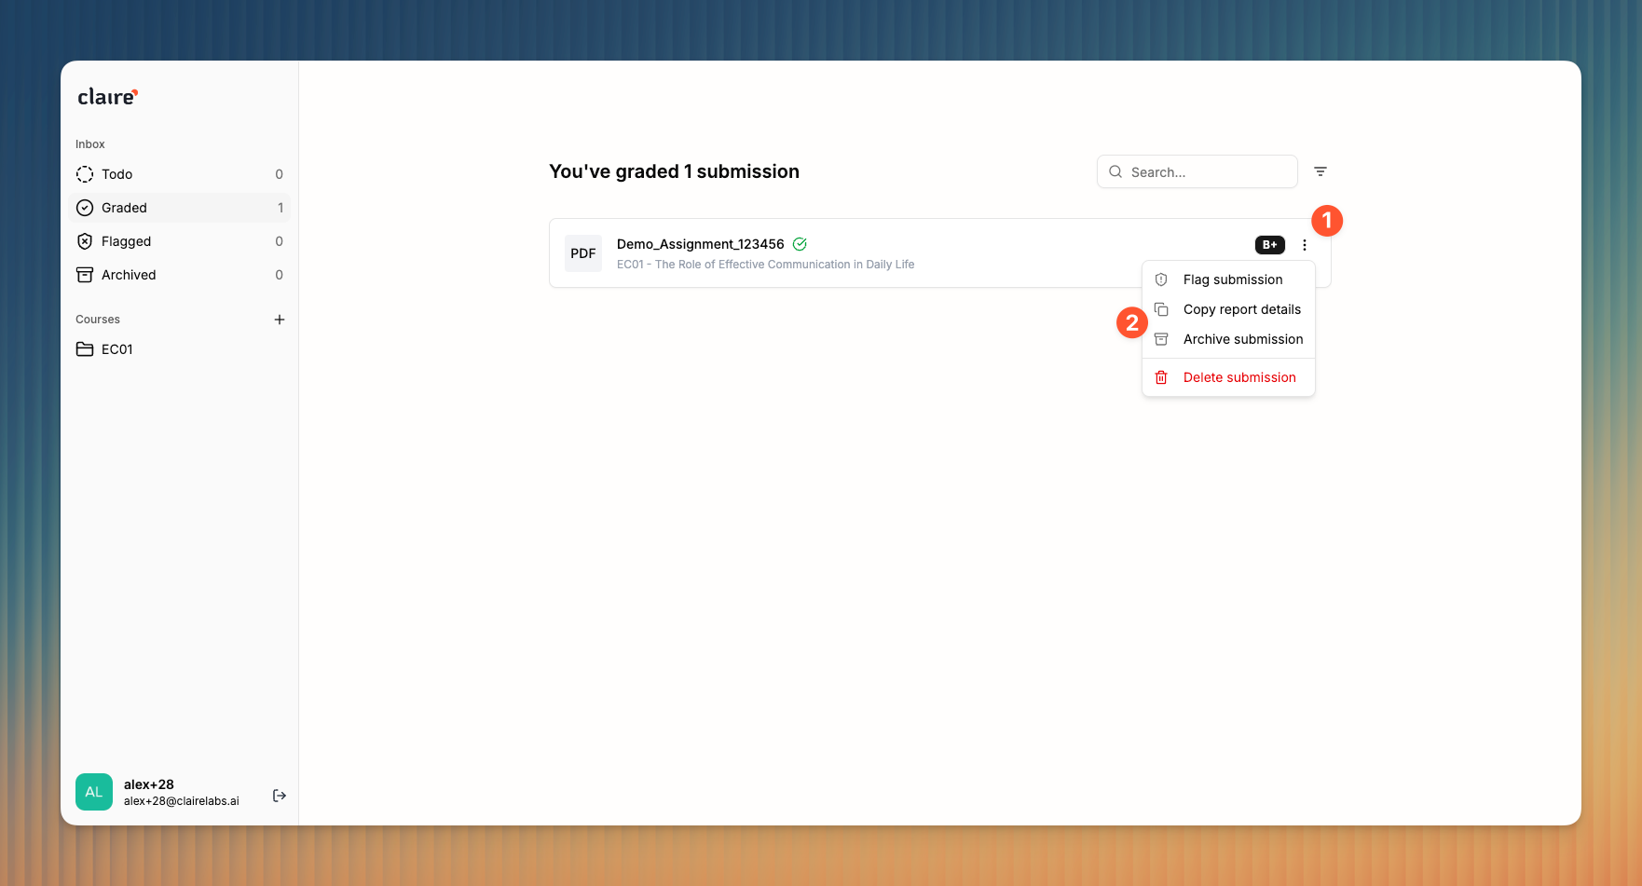Choose Flag submission from the menu

tap(1228, 279)
